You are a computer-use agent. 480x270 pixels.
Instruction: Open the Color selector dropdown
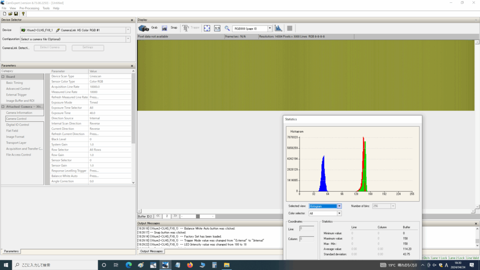coord(339,213)
